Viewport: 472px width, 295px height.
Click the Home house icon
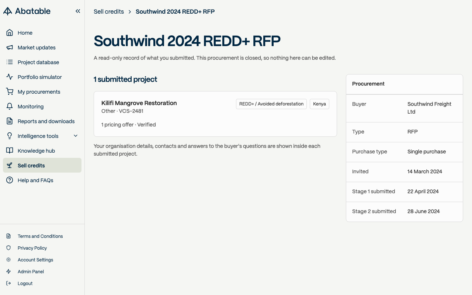click(x=10, y=33)
